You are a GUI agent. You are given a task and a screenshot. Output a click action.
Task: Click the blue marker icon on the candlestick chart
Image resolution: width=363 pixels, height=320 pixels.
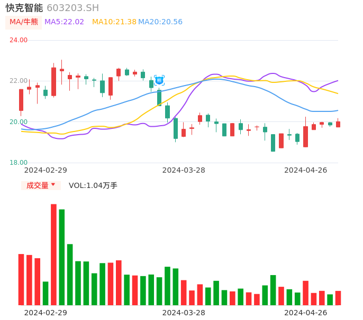pos(159,80)
